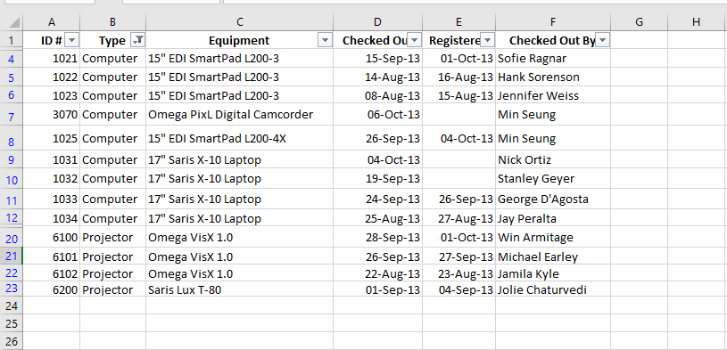Click the Omega PixL Digital Camcorder cell

point(239,114)
